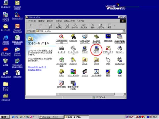Switch to step1.bmp Paint taskbar button
Image resolution: width=159 pixels, height=119 pixels.
pyautogui.click(x=51, y=117)
